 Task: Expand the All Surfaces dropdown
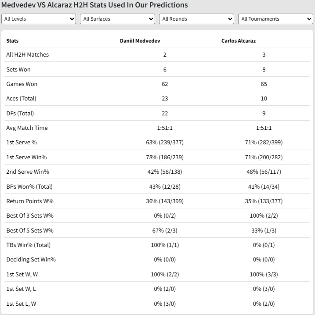pyautogui.click(x=117, y=19)
